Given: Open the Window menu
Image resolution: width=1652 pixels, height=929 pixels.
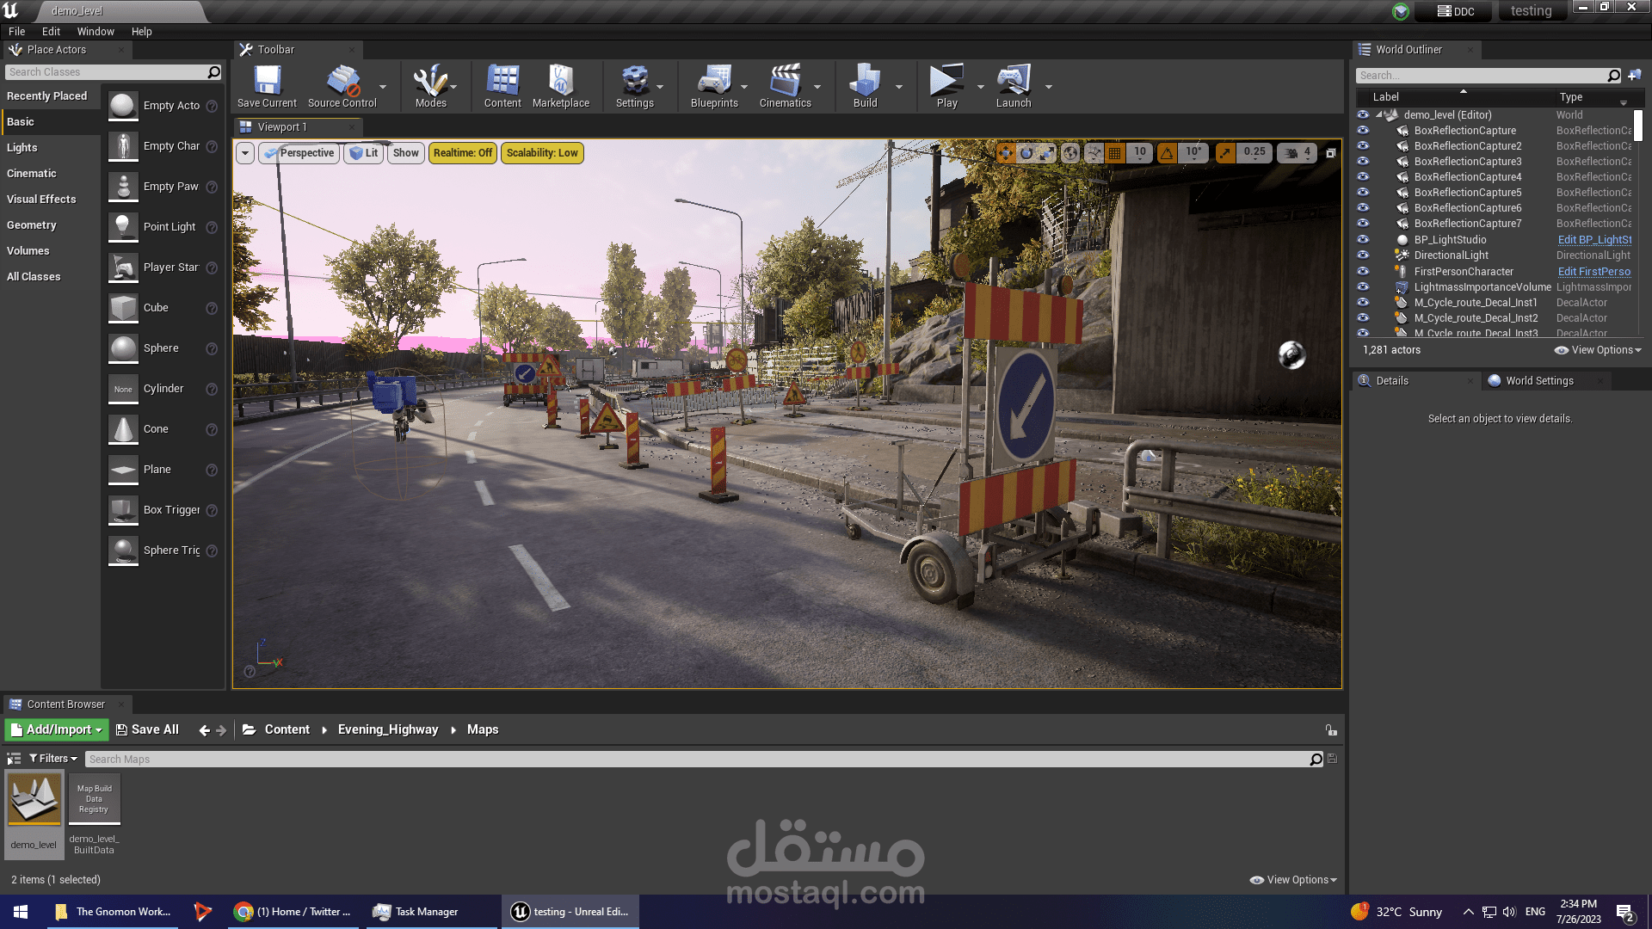Looking at the screenshot, I should pyautogui.click(x=96, y=32).
